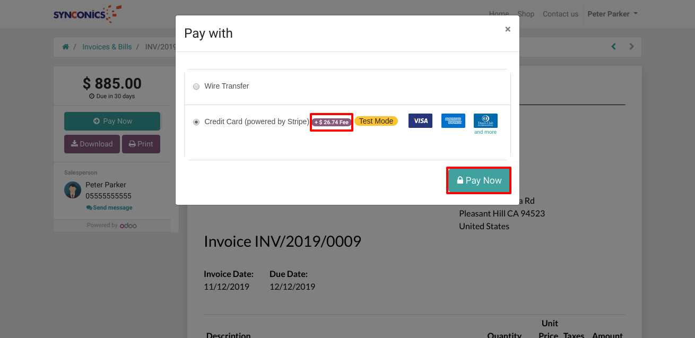Click the Diners Club card logo
Image resolution: width=695 pixels, height=338 pixels.
click(x=485, y=120)
